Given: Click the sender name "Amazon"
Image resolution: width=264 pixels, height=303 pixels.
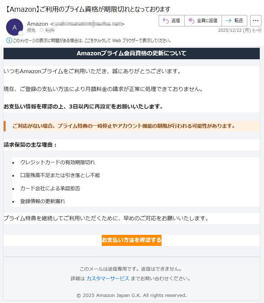Looking at the screenshot, I should (x=37, y=24).
